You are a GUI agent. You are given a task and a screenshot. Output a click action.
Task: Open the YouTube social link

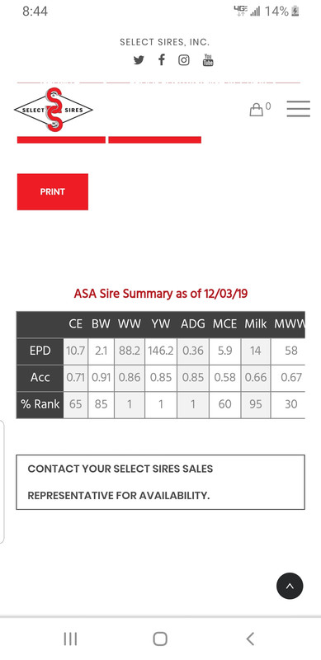point(208,59)
